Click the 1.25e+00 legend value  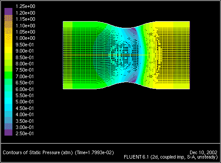(x=25, y=6)
